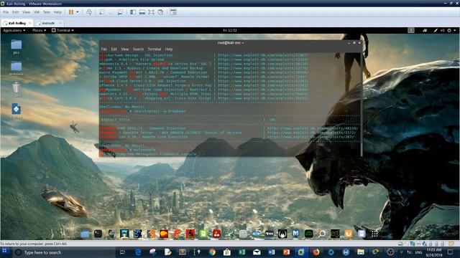Toggle the thumbnail bar view icon

point(142,12)
